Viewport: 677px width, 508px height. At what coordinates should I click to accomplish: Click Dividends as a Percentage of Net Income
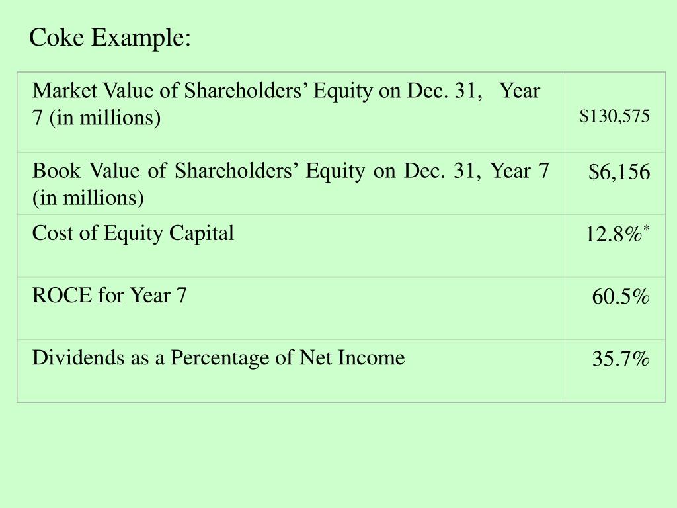(218, 358)
